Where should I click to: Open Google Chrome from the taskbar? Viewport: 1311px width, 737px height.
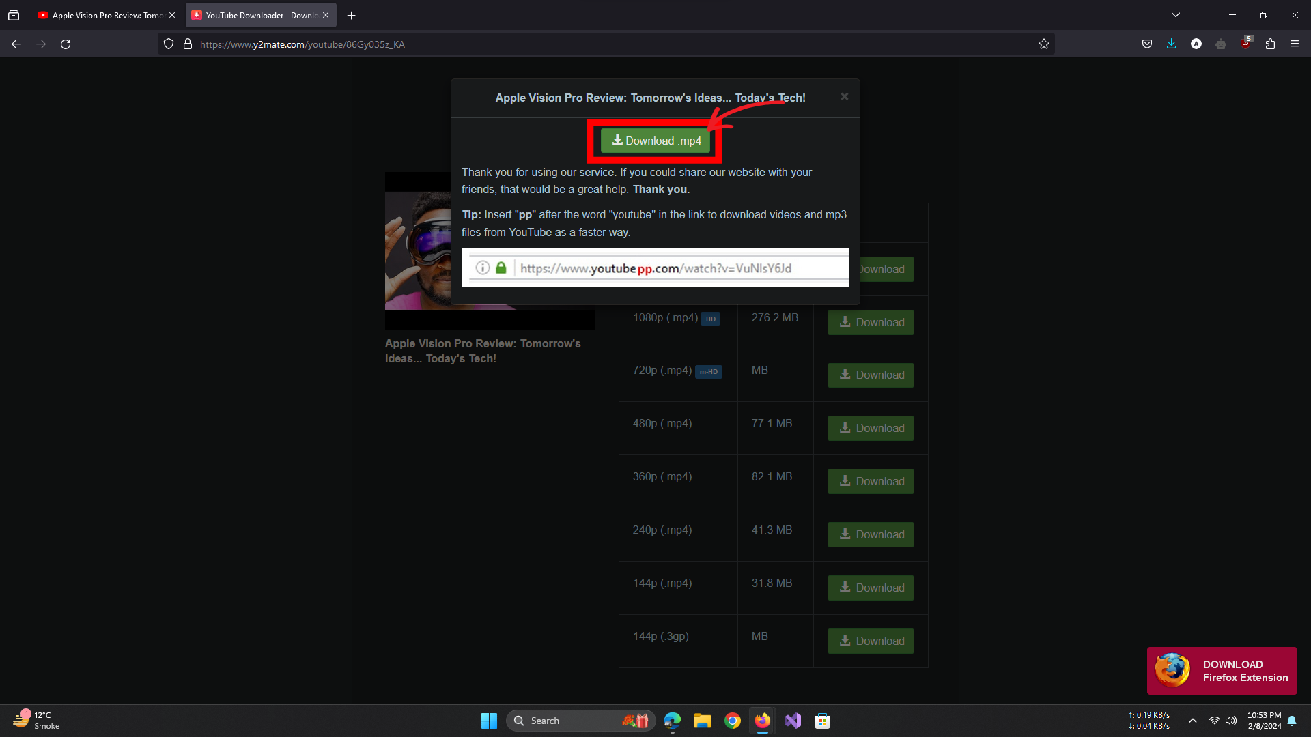(x=733, y=721)
